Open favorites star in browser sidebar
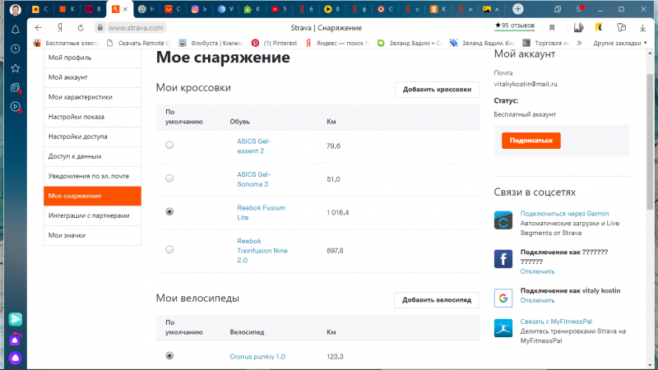Image resolution: width=658 pixels, height=370 pixels. pyautogui.click(x=16, y=68)
